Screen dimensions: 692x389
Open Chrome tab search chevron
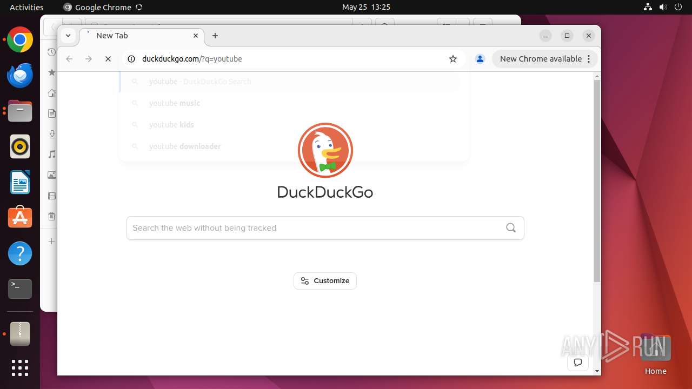tap(68, 36)
